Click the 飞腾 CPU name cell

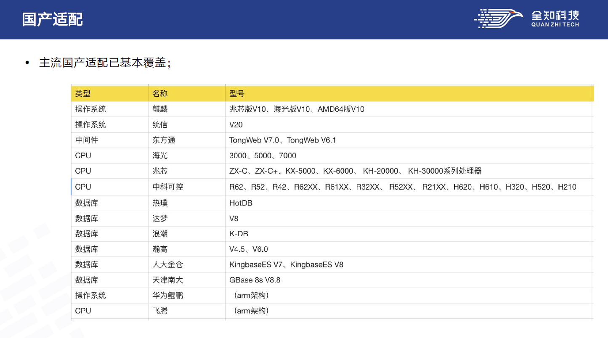[160, 311]
